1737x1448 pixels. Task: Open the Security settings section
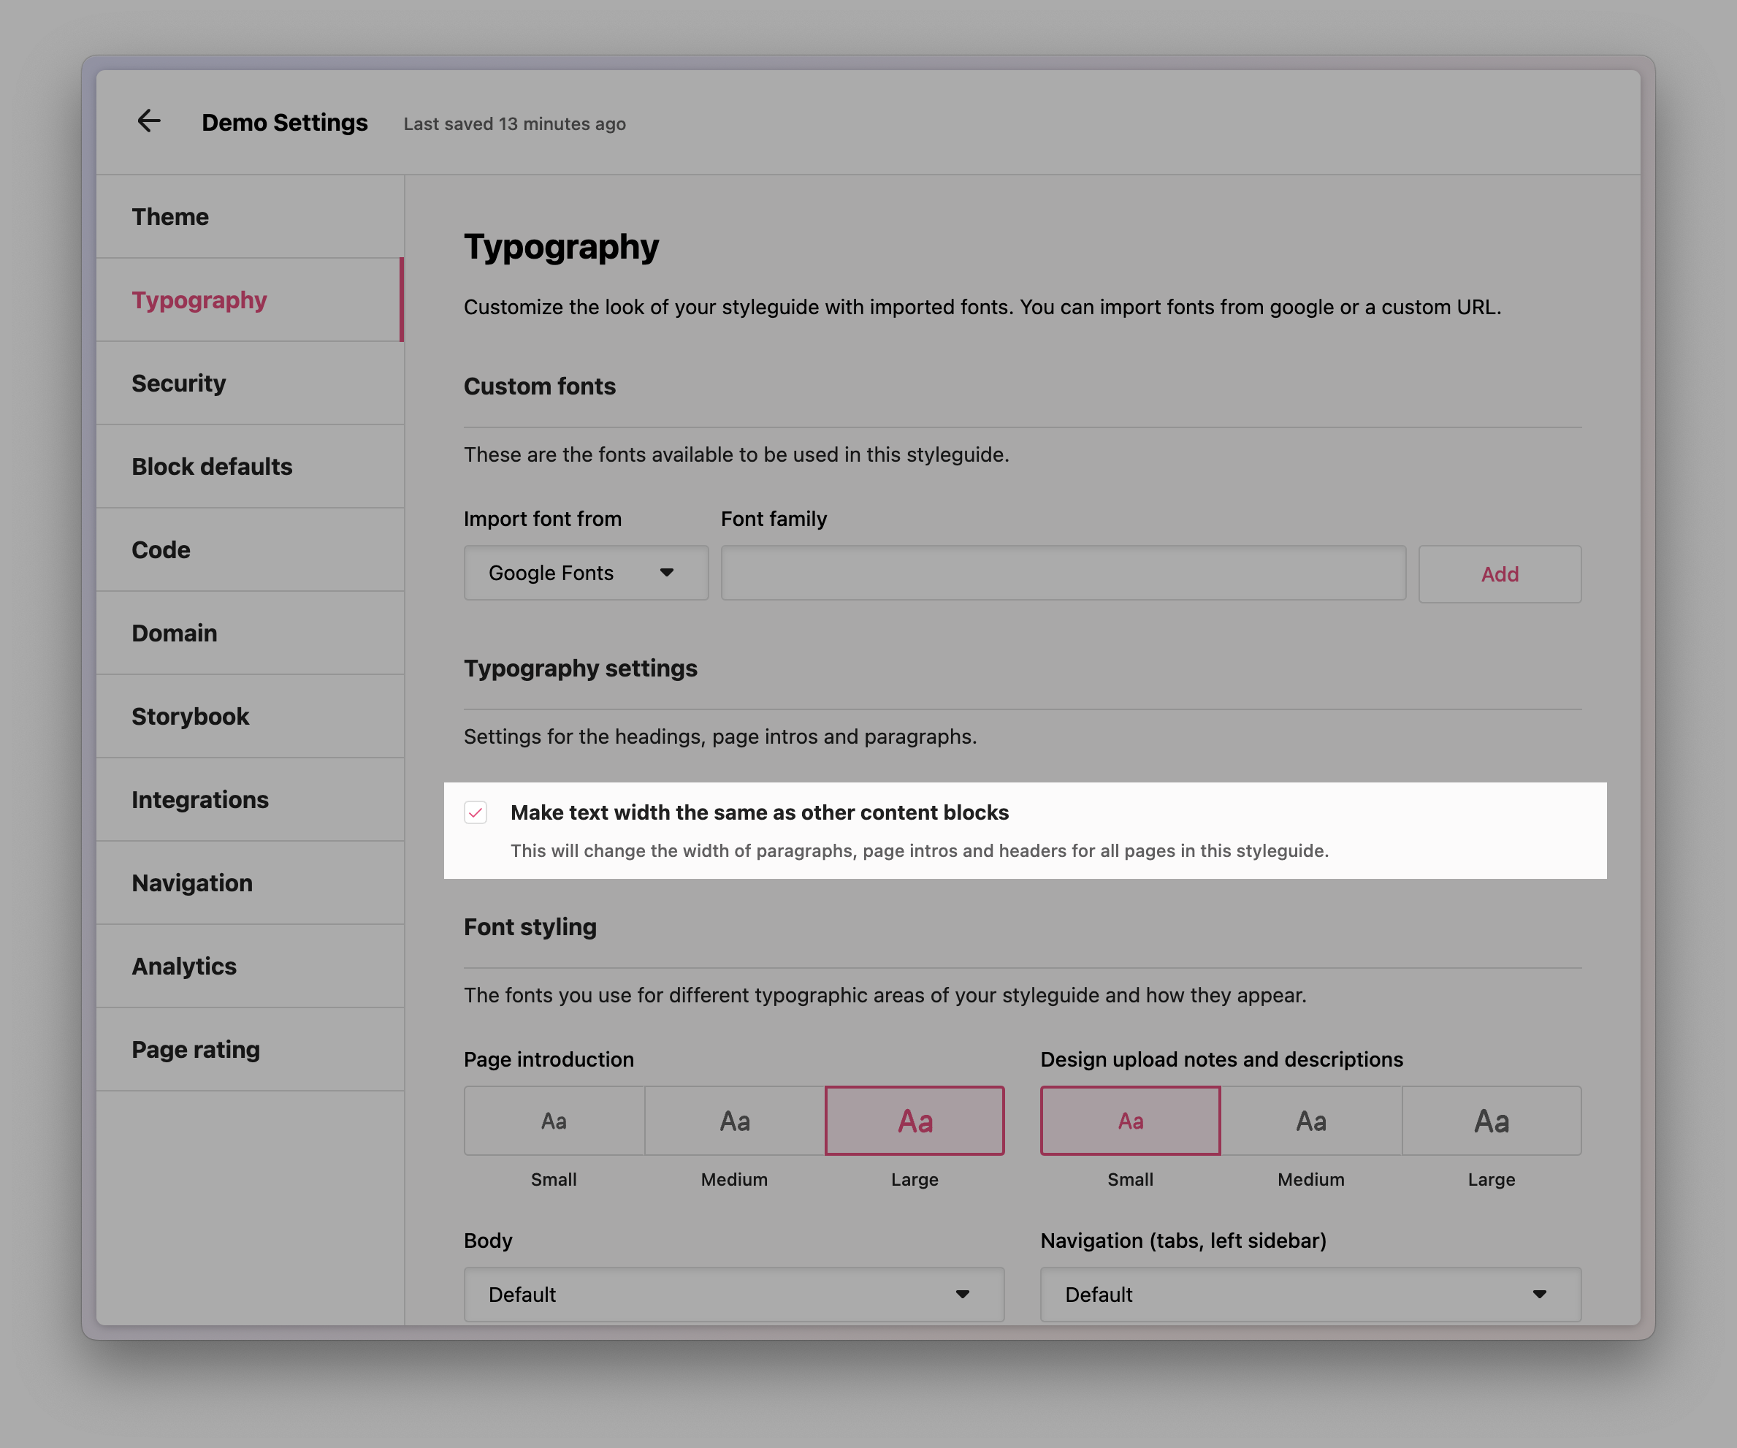coord(250,384)
